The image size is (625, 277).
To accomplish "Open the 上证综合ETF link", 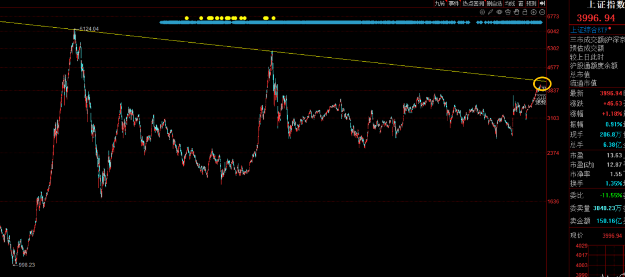I will (x=589, y=29).
